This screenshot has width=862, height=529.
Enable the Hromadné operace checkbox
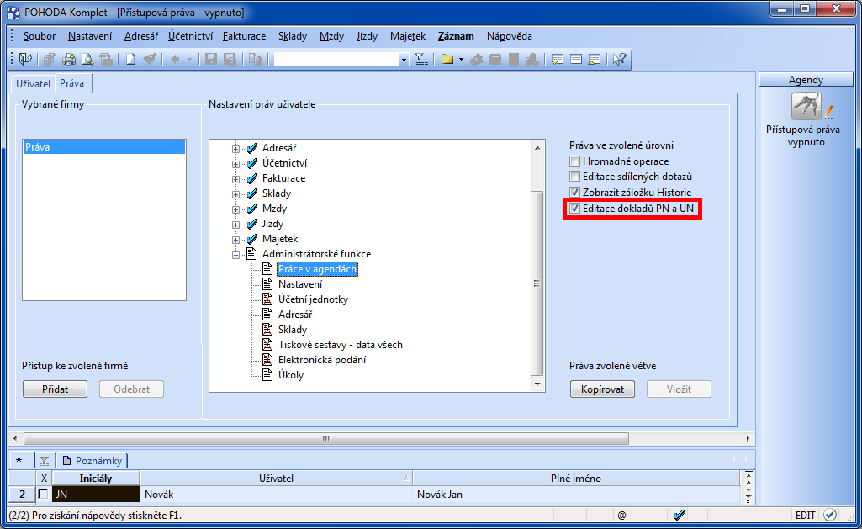pyautogui.click(x=574, y=161)
